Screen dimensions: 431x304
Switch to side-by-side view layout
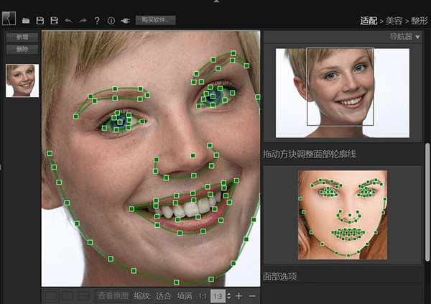tap(68, 295)
